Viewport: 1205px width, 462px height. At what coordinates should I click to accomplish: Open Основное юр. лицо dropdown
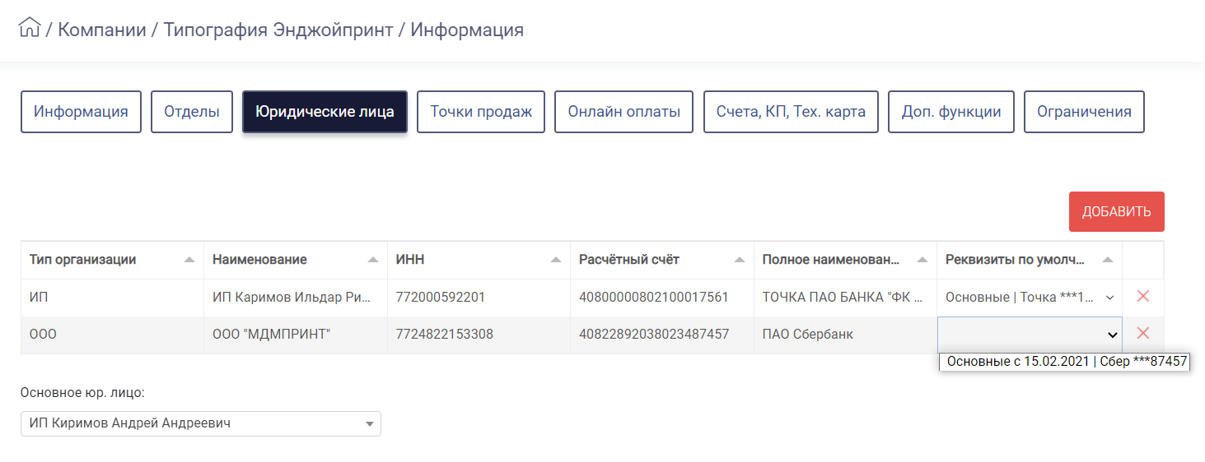pyautogui.click(x=201, y=423)
